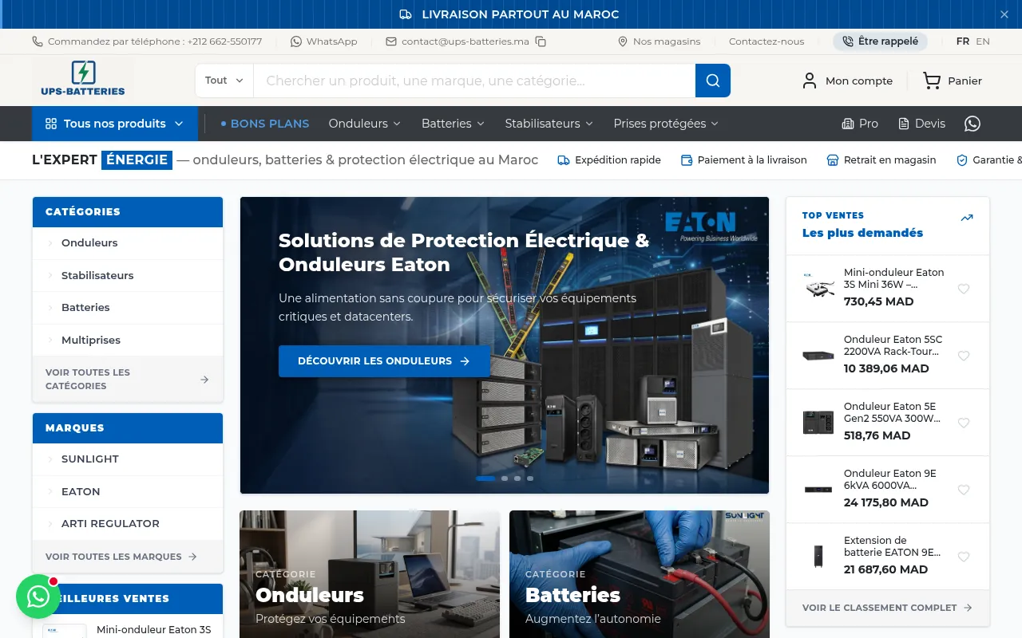Expand Tous nos produits menu
Viewport: 1022px width, 638px height.
click(x=115, y=124)
